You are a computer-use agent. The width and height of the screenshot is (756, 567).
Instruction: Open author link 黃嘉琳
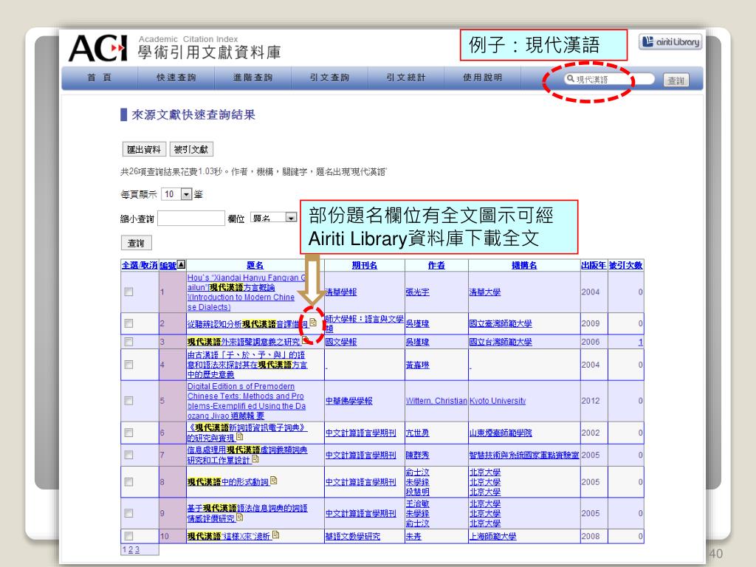tap(418, 365)
